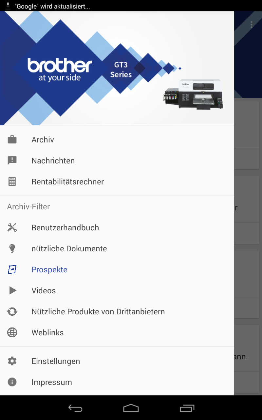Filter archive by Videos
This screenshot has width=262, height=420.
coord(117,291)
